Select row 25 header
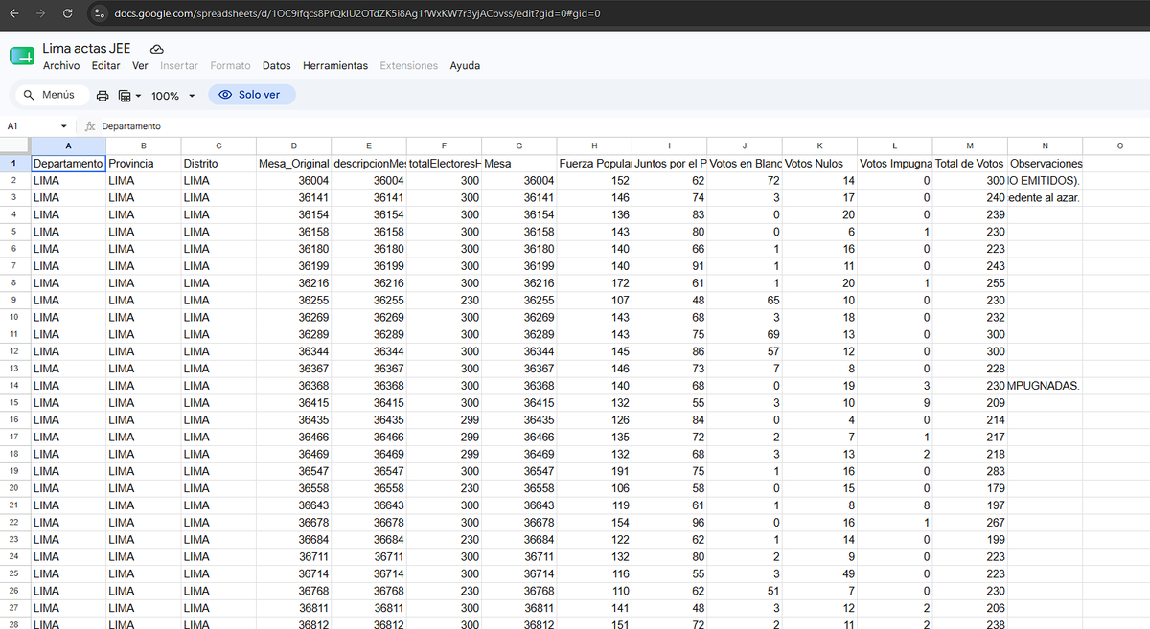The image size is (1150, 629). tap(14, 573)
